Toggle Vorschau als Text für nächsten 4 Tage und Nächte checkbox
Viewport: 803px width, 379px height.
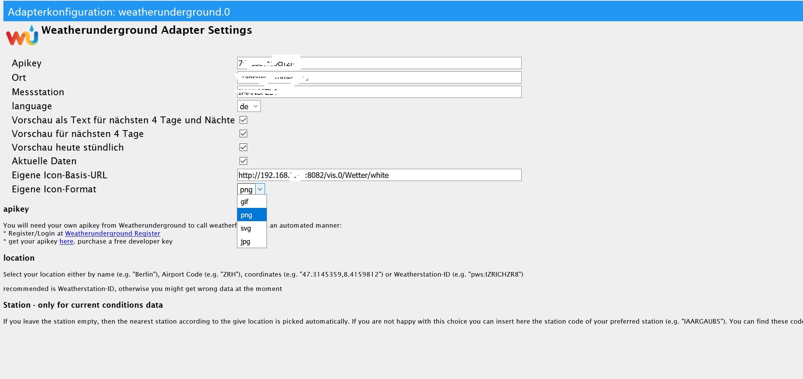243,120
